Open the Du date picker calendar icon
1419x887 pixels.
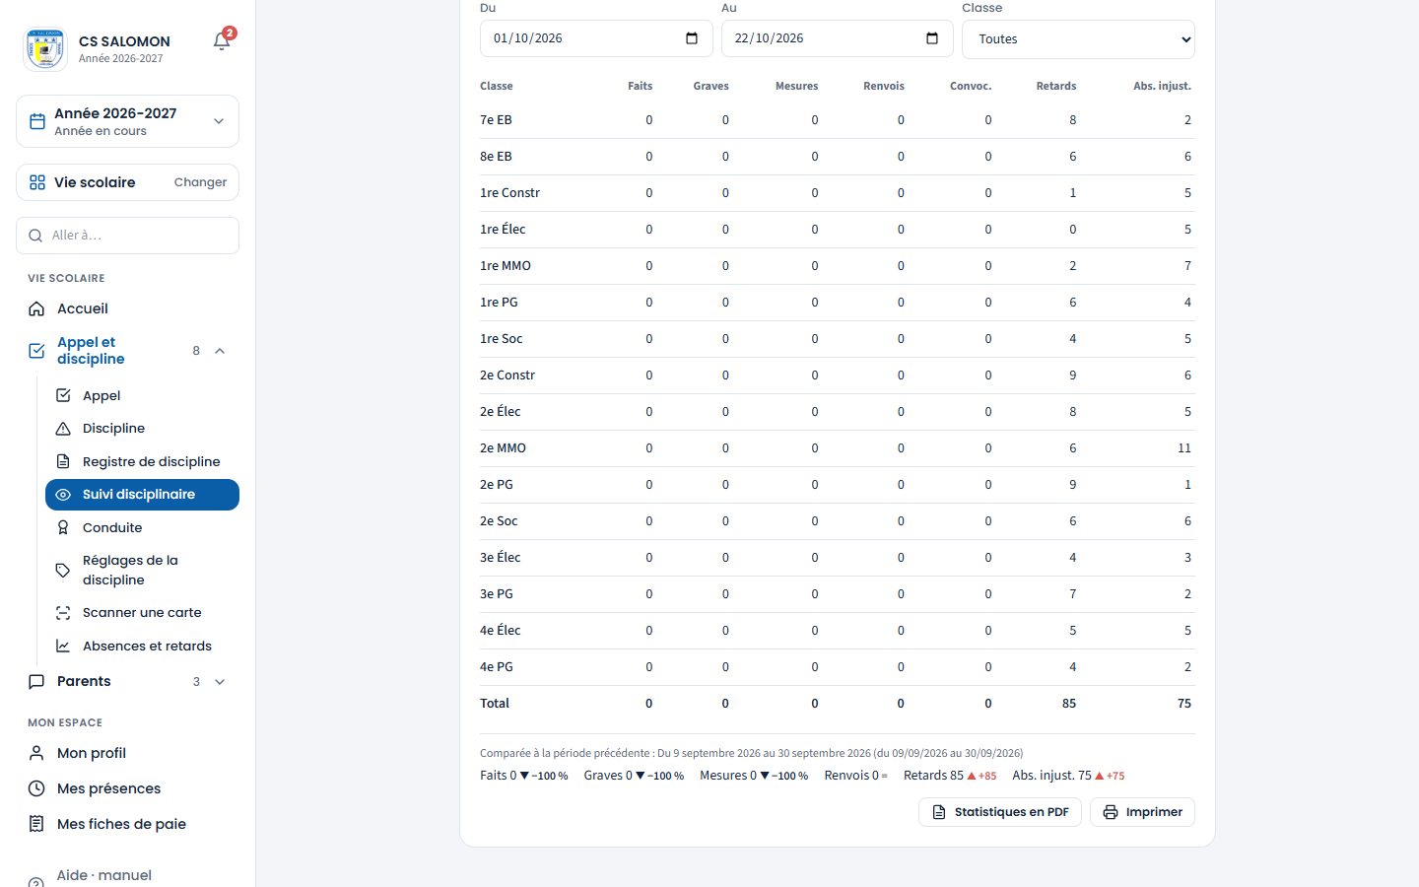(692, 38)
